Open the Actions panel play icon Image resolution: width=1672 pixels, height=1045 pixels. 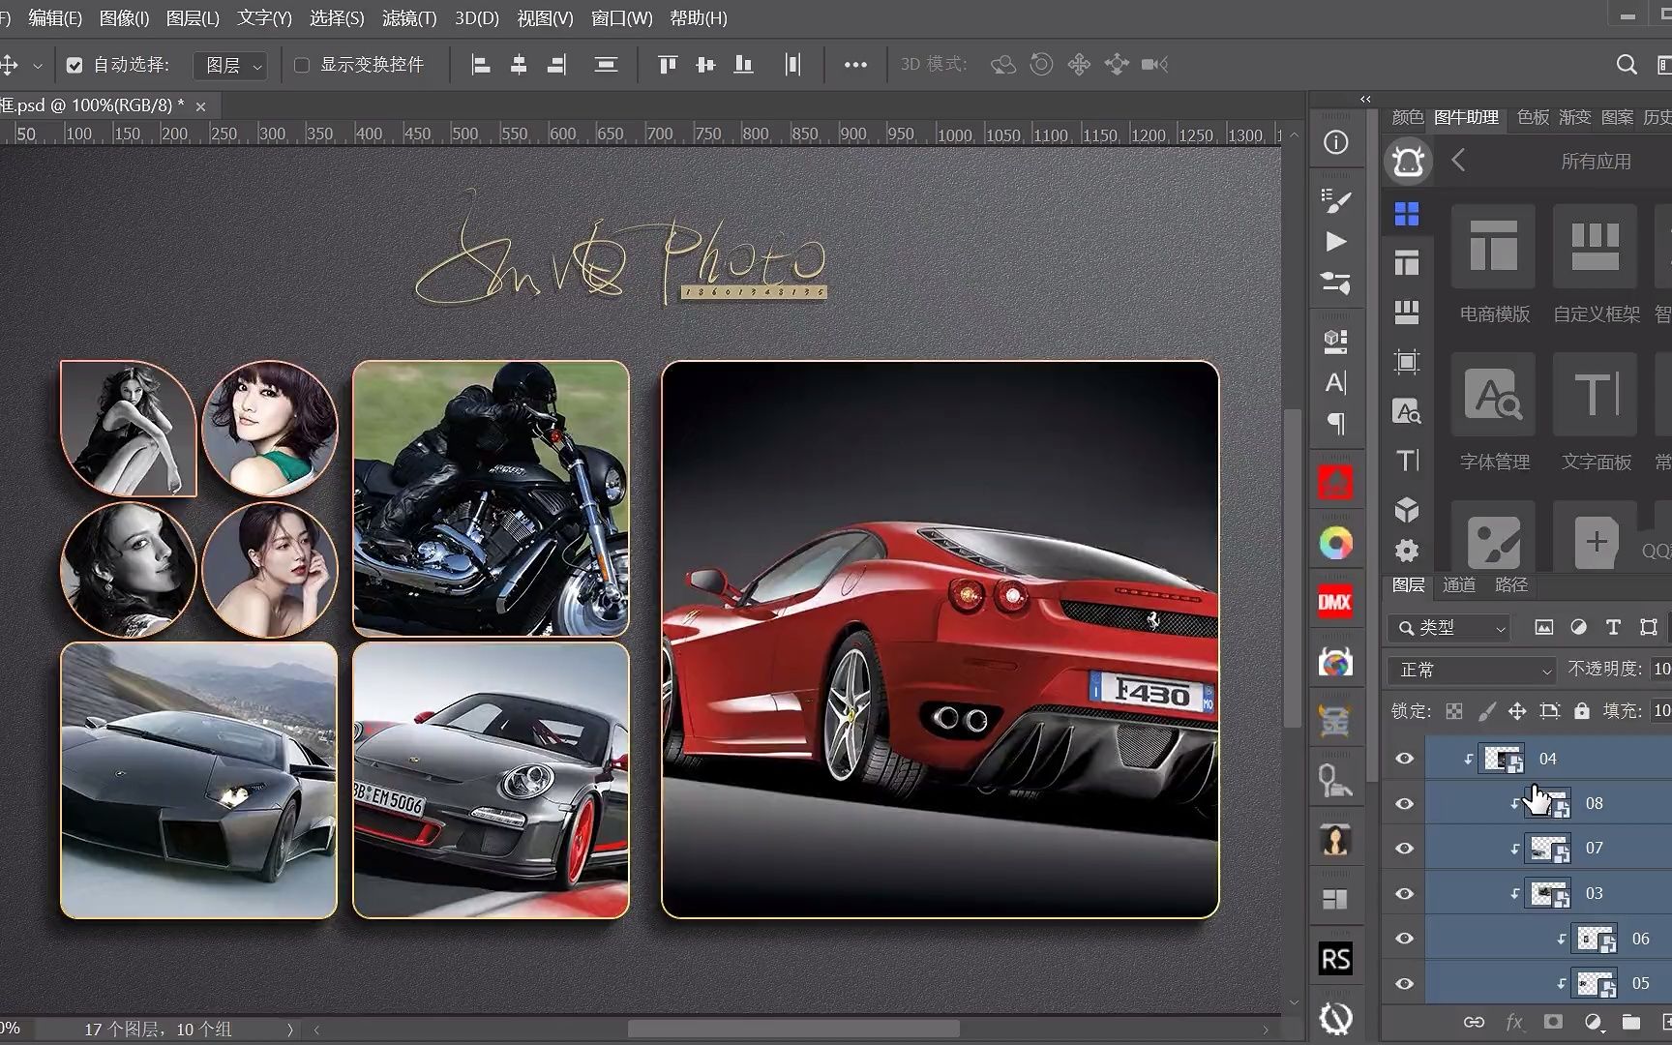(x=1335, y=241)
